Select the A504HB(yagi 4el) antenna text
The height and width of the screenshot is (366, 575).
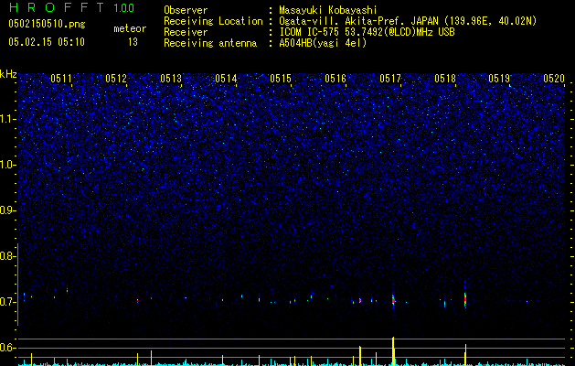tap(323, 43)
